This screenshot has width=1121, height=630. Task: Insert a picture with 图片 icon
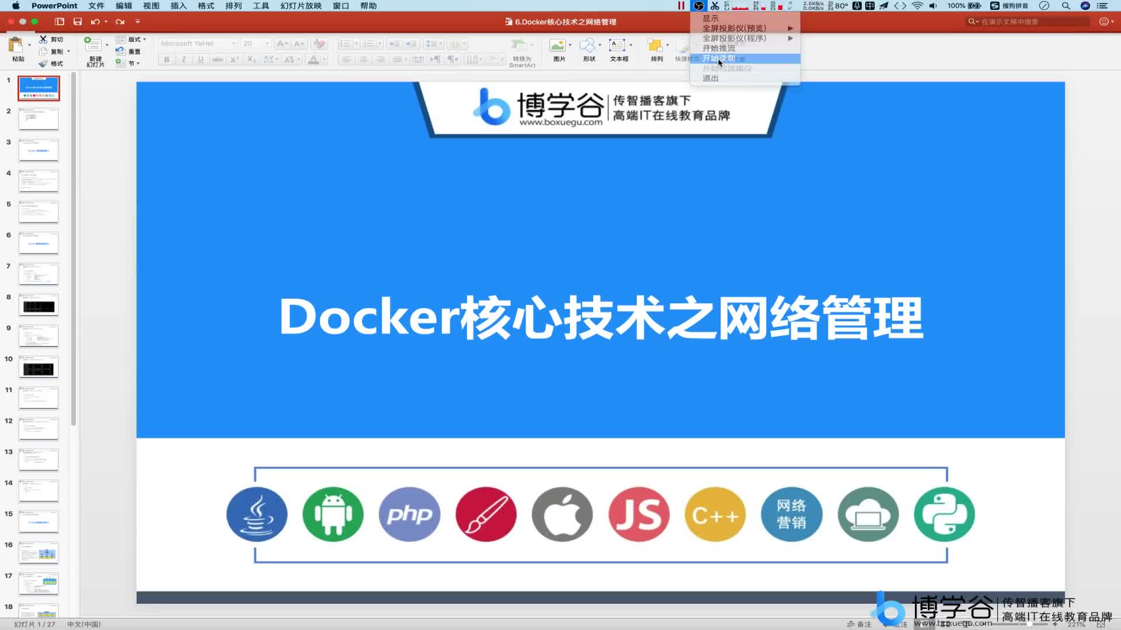coord(557,45)
